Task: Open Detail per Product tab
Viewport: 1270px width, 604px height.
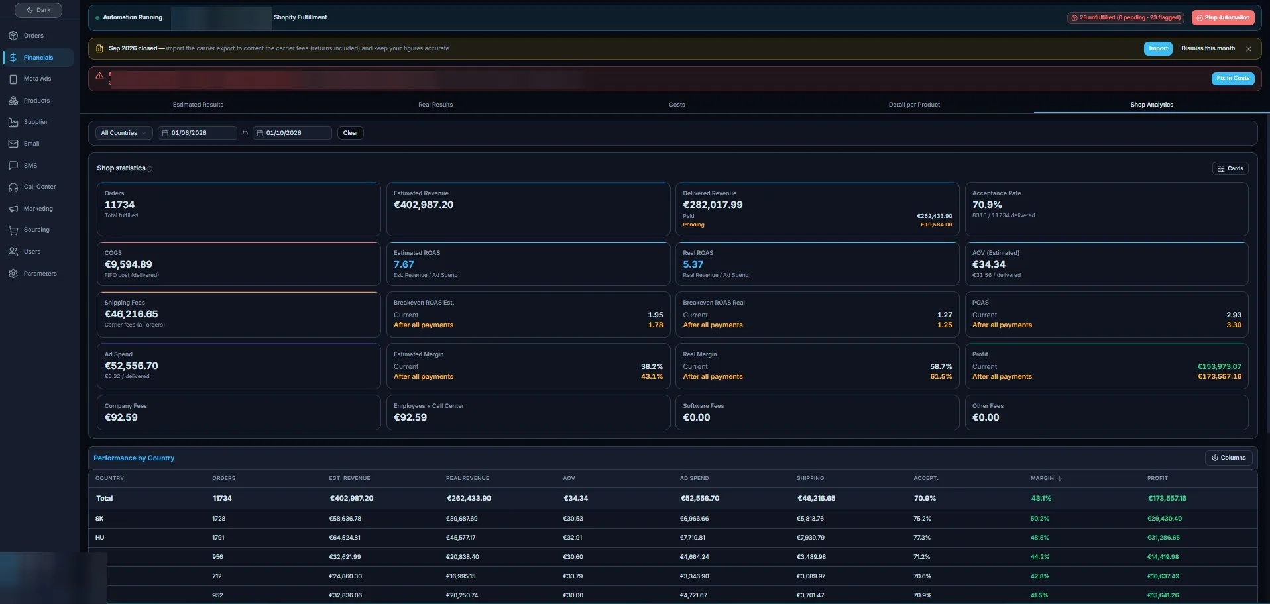Action: [x=914, y=105]
